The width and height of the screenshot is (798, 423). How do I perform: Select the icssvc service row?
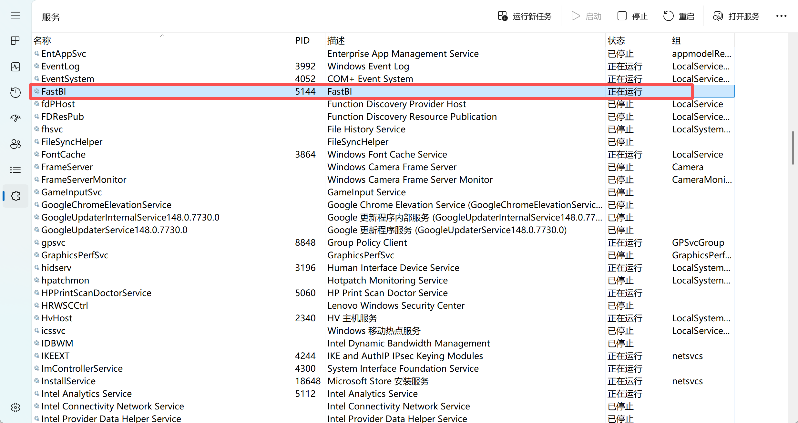pyautogui.click(x=384, y=331)
